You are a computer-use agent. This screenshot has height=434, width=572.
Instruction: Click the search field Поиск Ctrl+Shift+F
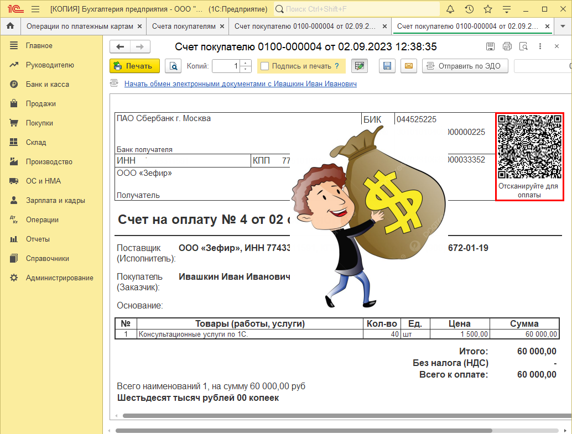coord(356,9)
